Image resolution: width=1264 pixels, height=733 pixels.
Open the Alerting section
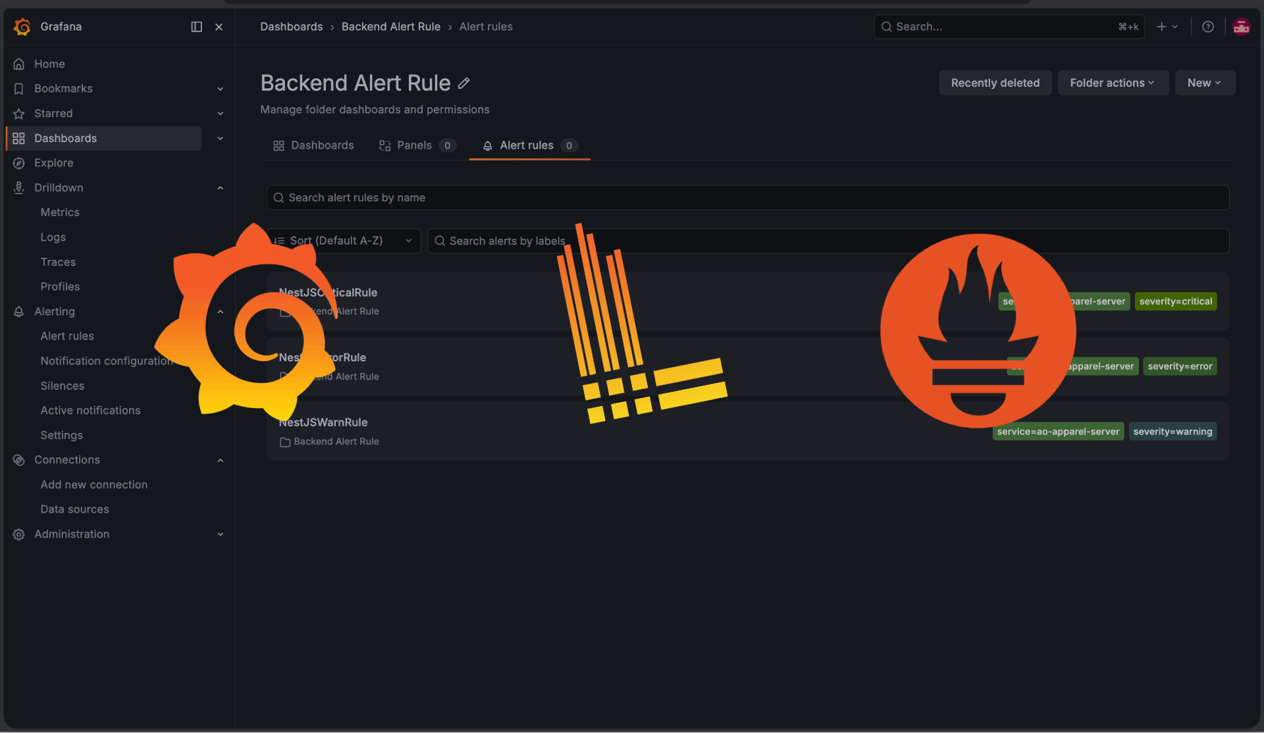55,311
